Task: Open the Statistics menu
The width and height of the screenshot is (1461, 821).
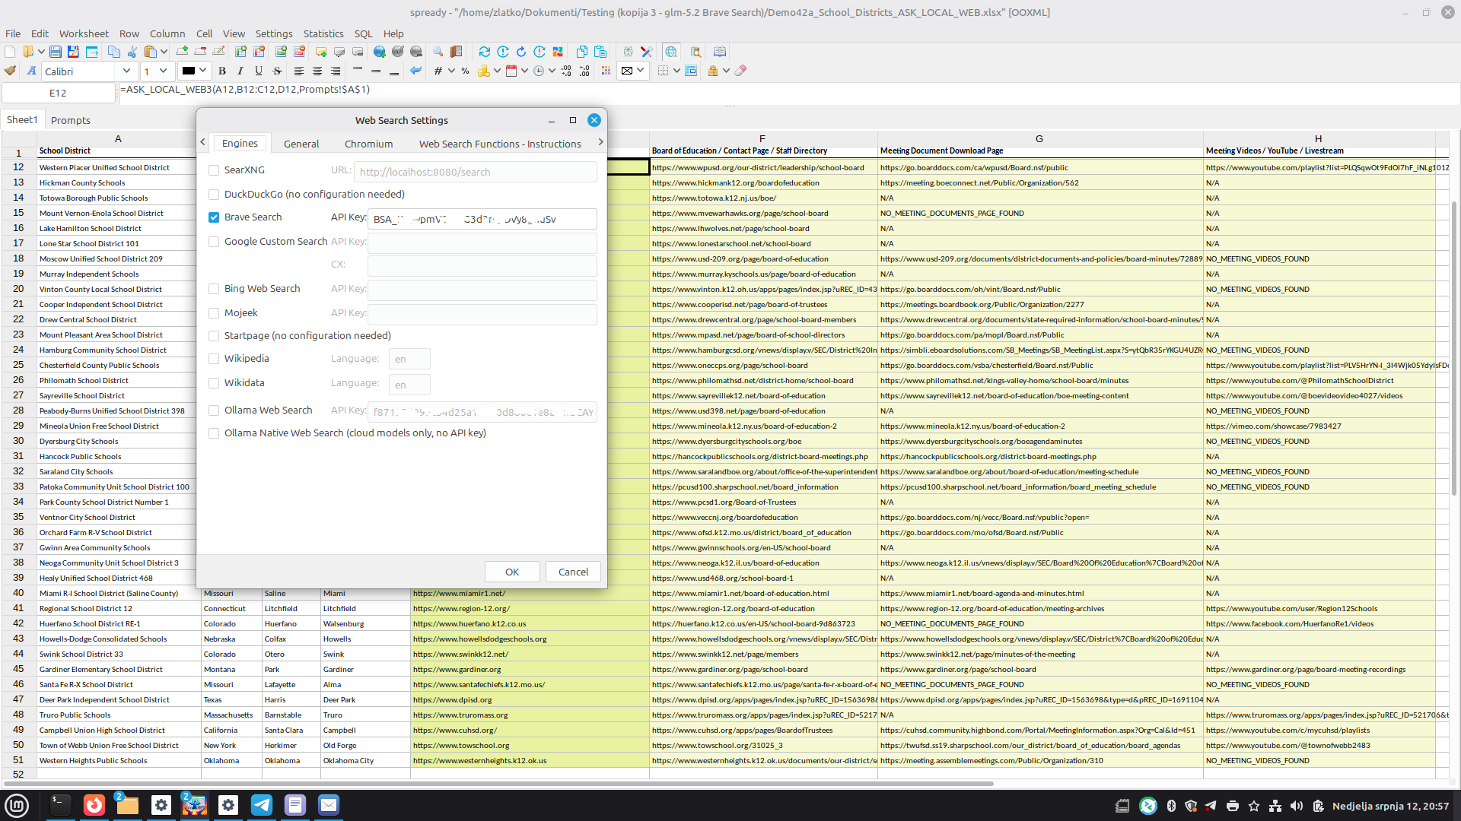Action: [x=323, y=33]
